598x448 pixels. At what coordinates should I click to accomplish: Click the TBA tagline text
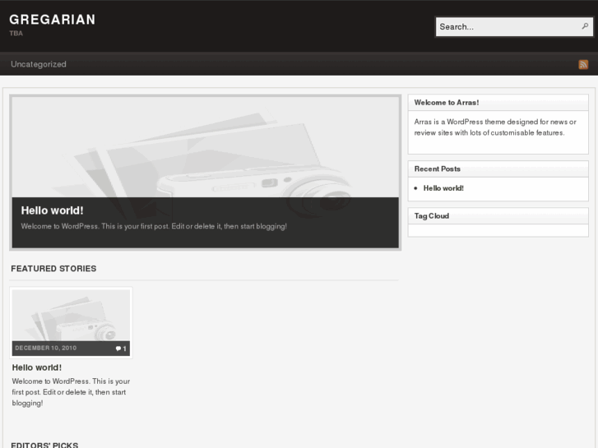click(16, 33)
